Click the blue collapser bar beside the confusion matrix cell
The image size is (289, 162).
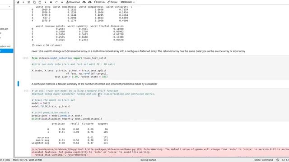click(18, 84)
